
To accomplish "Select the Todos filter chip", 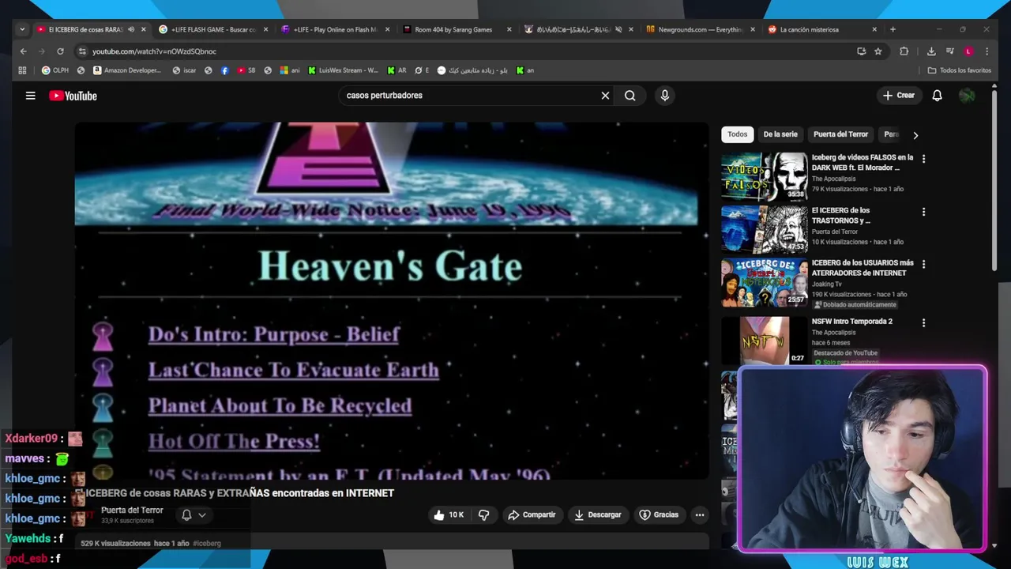I will pyautogui.click(x=737, y=134).
